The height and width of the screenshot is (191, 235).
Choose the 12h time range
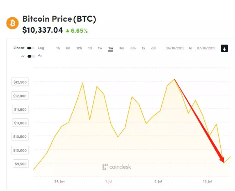[79, 48]
